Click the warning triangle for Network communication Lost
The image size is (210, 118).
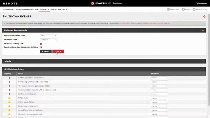point(10,114)
